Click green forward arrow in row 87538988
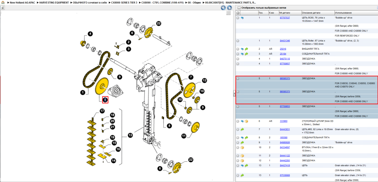This screenshot has width=378, height=182. [x=242, y=175]
